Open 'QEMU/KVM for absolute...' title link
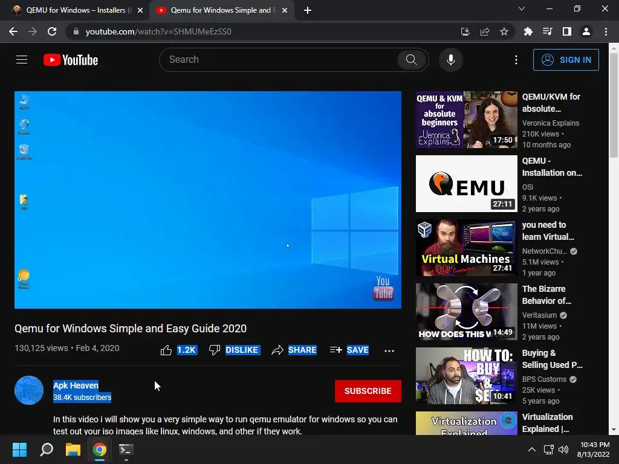Viewport: 619px width, 464px height. (x=551, y=103)
